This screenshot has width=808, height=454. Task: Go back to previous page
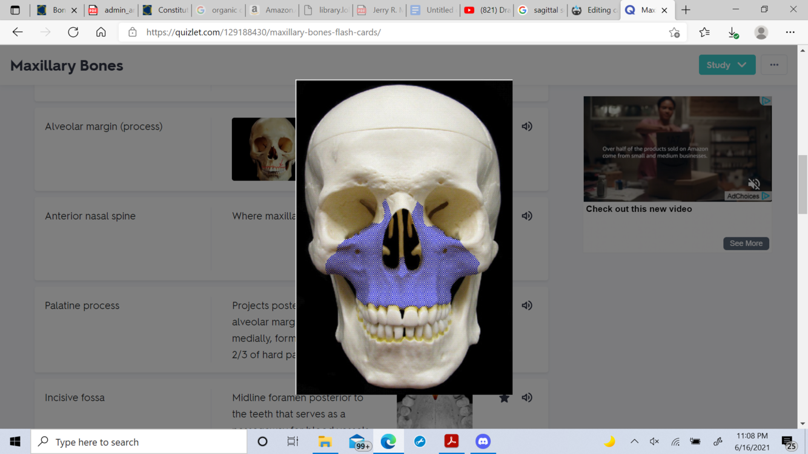pyautogui.click(x=18, y=32)
